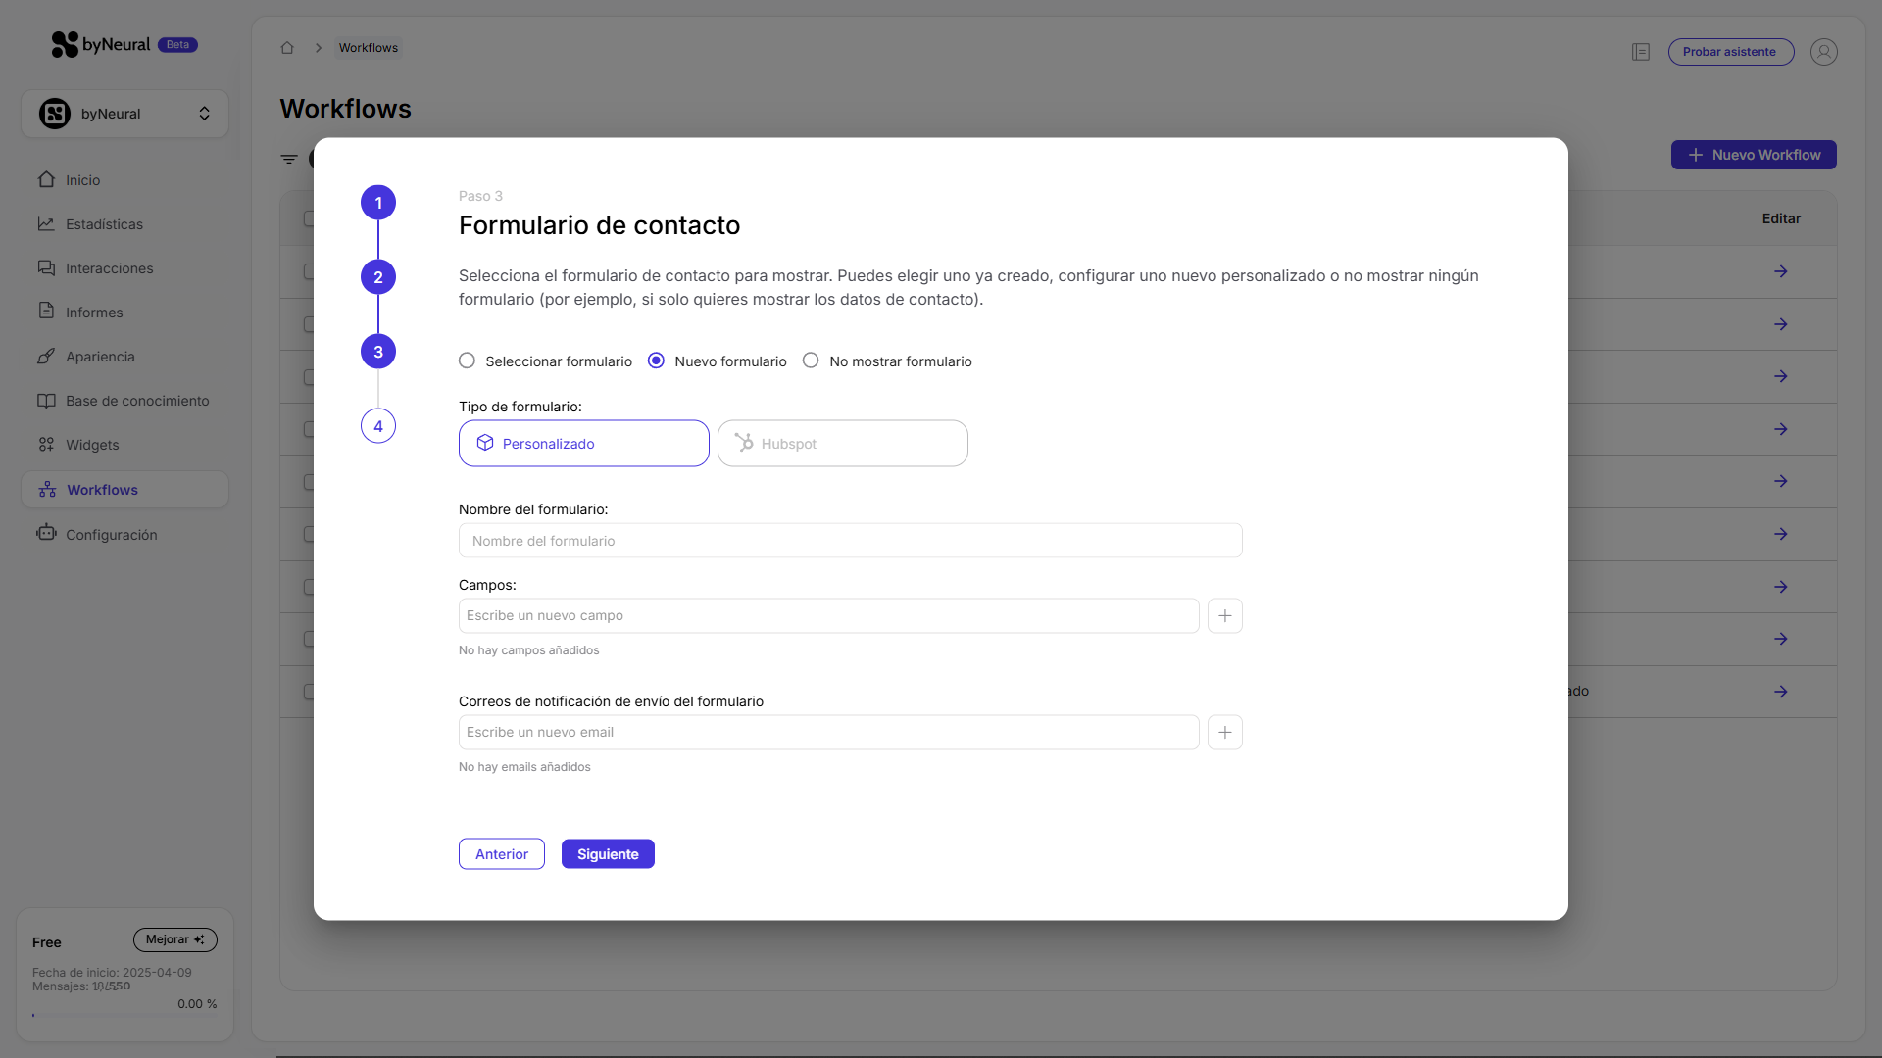Select the Seleccionar formulario radio button
1882x1058 pixels.
tap(468, 361)
